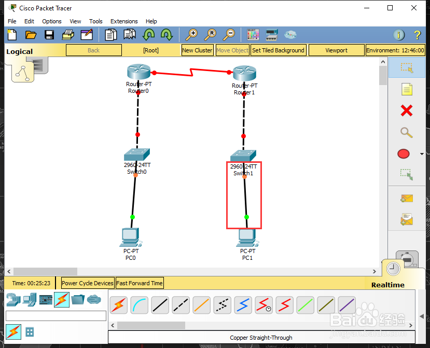Viewport: 430px width, 348px height.
Task: Open the Help menu
Action: coord(151,21)
